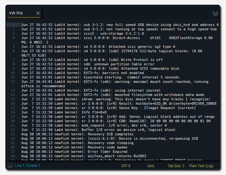
Task: Click 'kjournald starting' on line 11
Action: (102, 77)
